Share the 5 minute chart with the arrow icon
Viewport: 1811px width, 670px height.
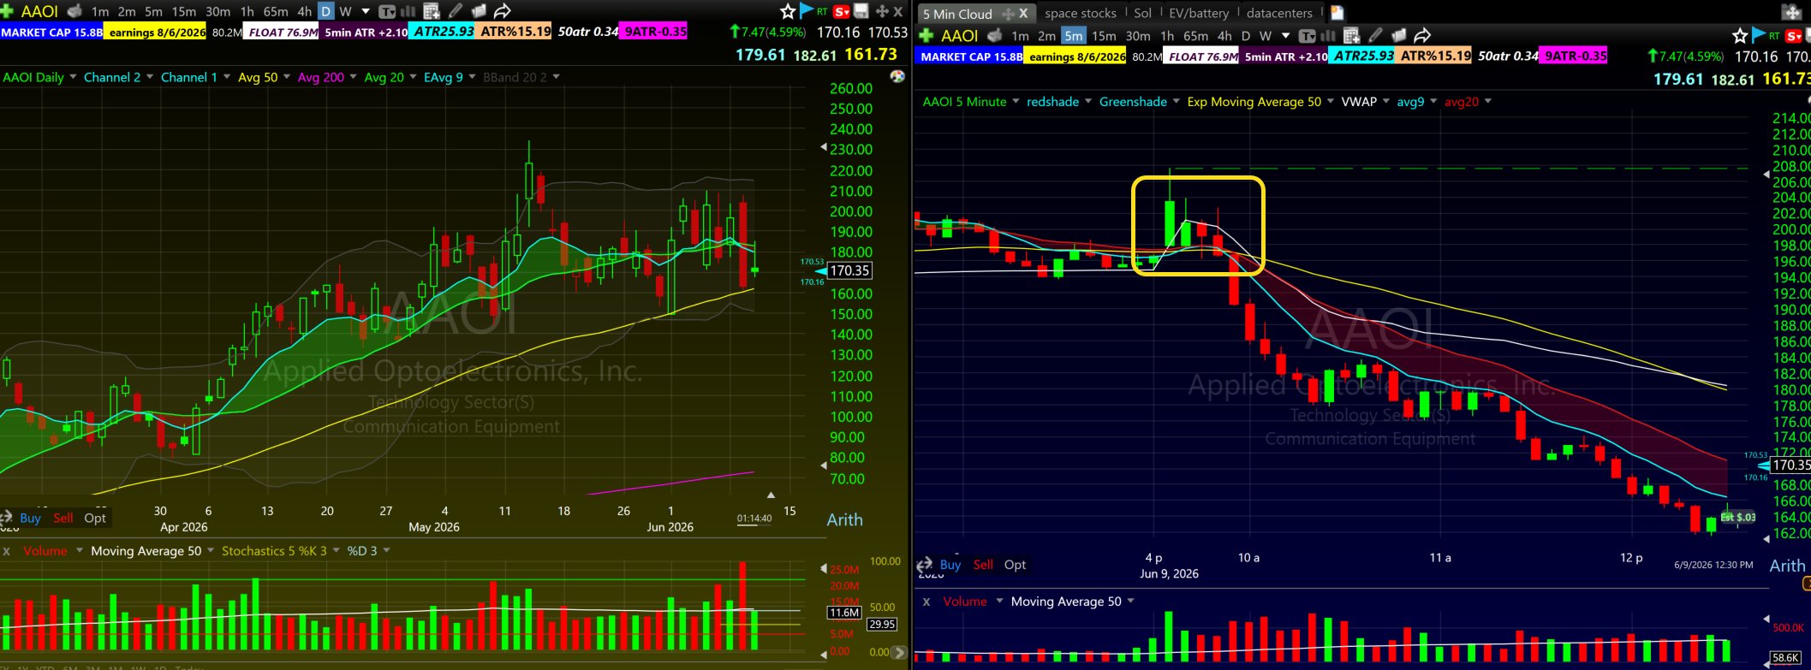[1422, 35]
